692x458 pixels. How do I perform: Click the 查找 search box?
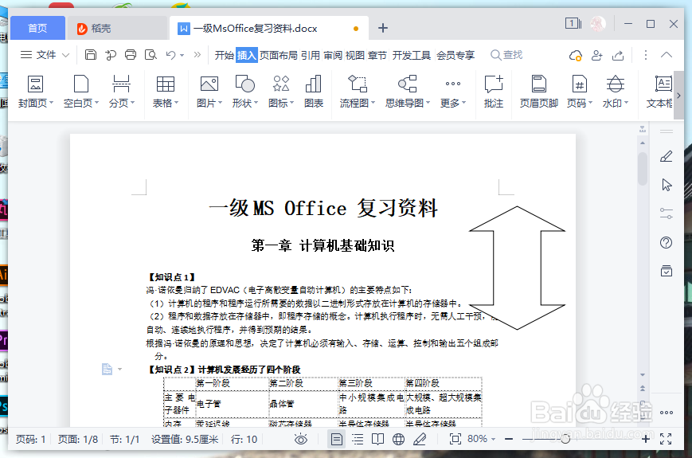tap(506, 55)
